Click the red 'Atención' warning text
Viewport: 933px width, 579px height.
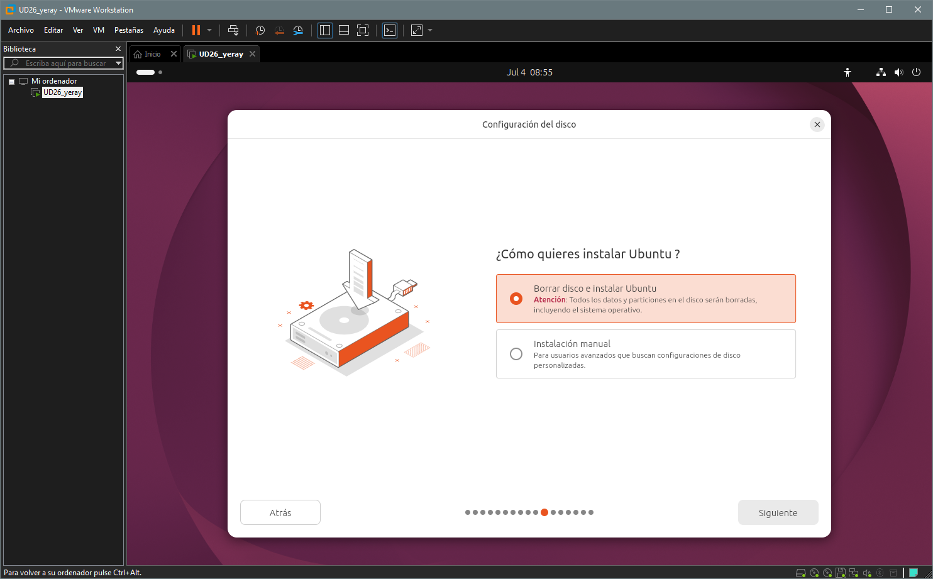550,300
